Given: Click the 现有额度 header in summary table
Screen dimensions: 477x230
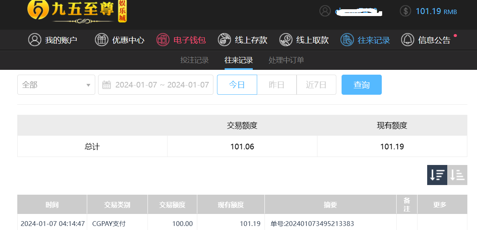Looking at the screenshot, I should click(392, 125).
